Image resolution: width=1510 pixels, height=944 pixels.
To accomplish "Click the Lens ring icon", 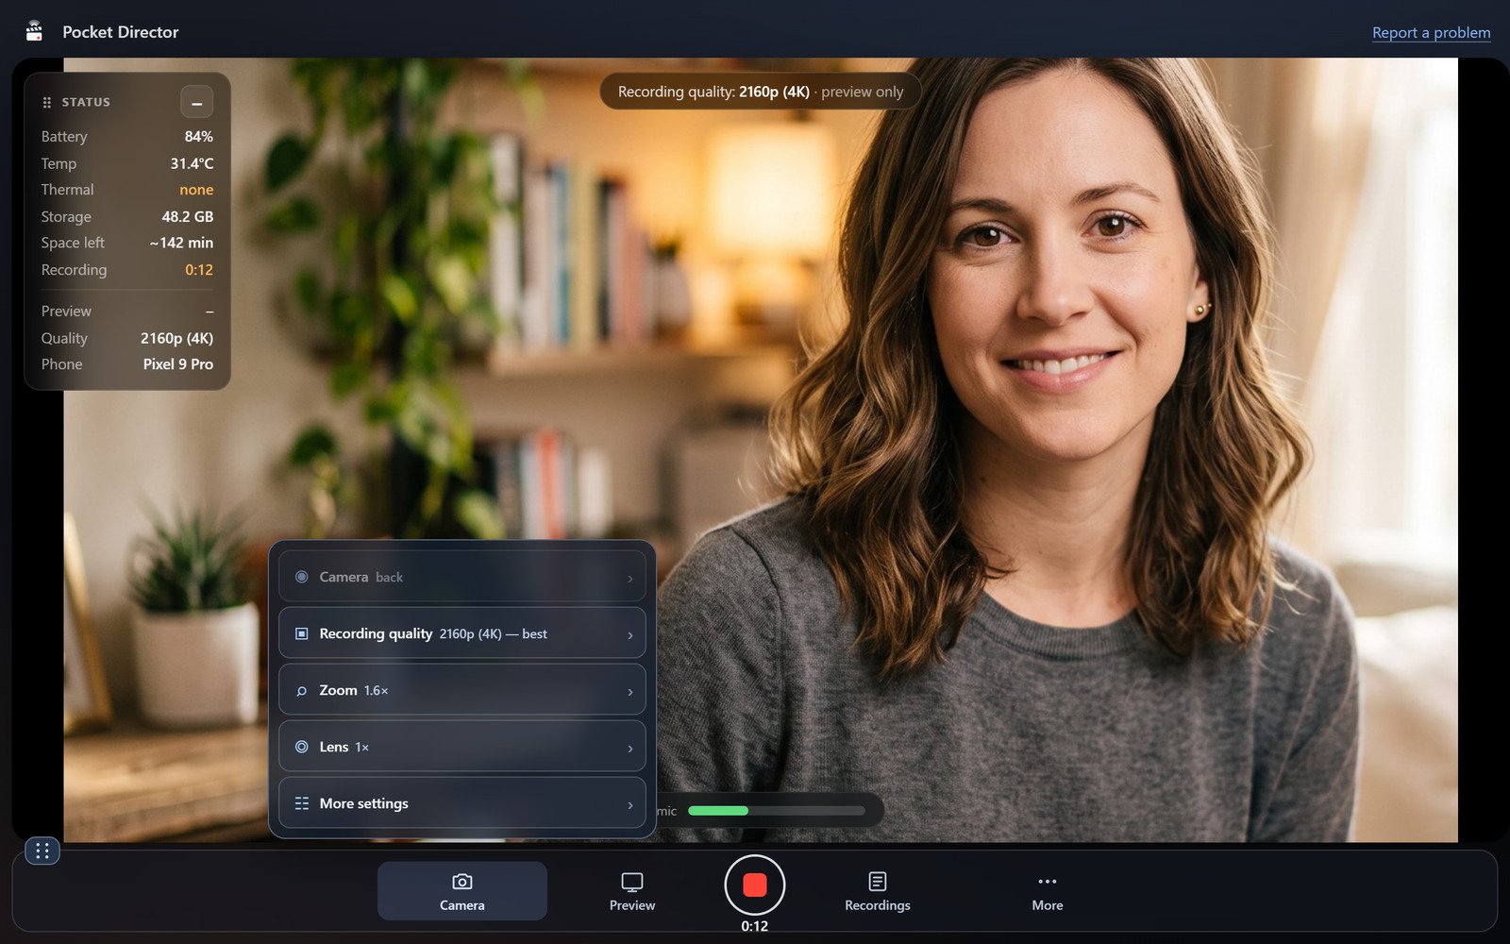I will (302, 747).
